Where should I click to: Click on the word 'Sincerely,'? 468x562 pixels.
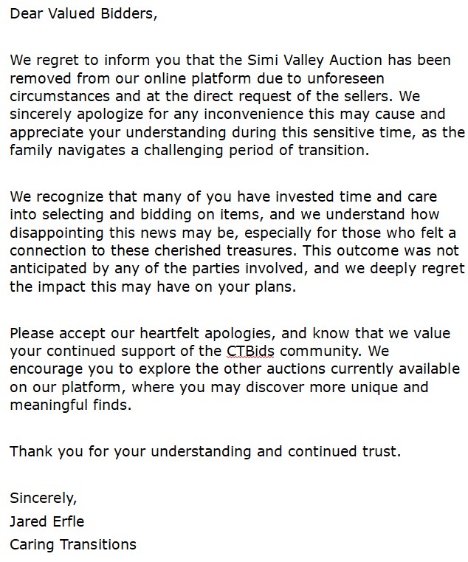pos(44,498)
